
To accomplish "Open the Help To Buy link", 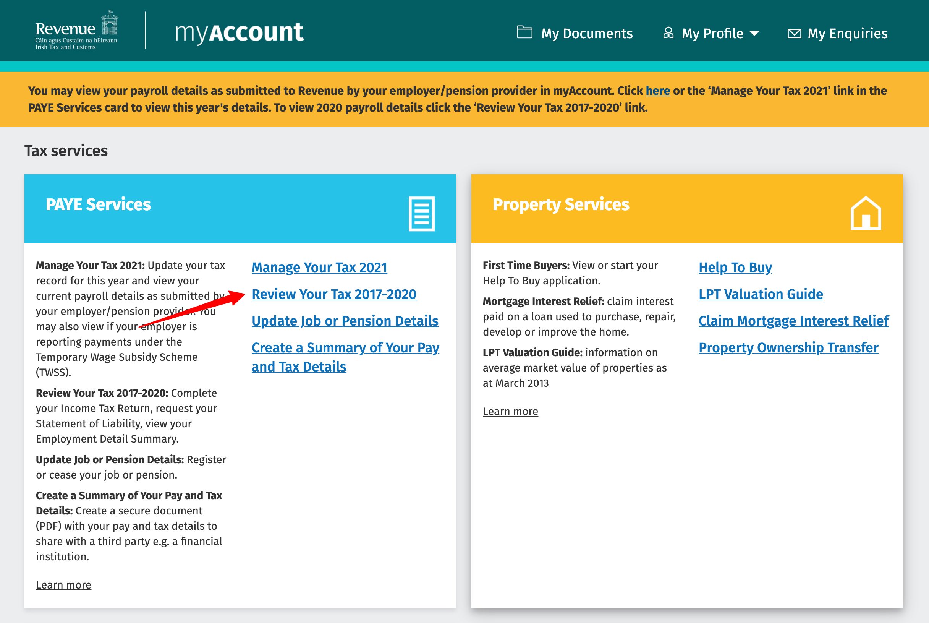I will 735,268.
